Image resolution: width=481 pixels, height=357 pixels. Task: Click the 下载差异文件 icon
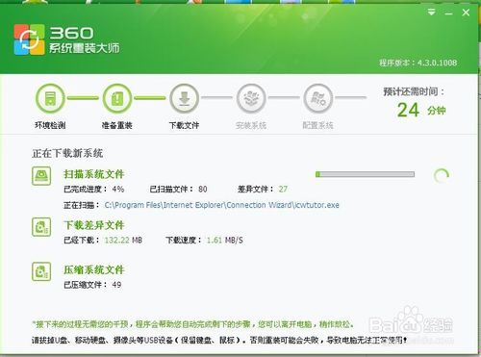pyautogui.click(x=41, y=227)
